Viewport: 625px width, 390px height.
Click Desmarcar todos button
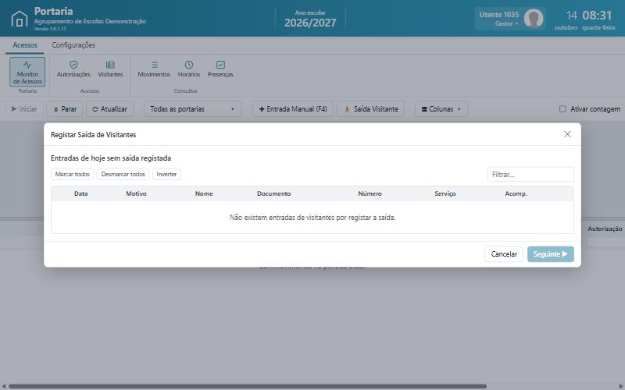pos(123,174)
